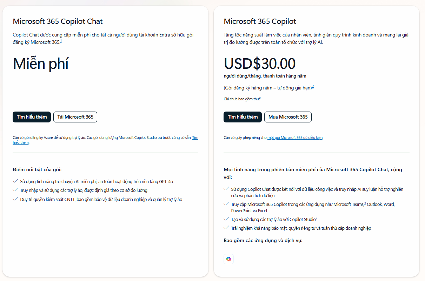Click the "Tải Microsoft 365" button
425x281 pixels.
click(x=75, y=117)
